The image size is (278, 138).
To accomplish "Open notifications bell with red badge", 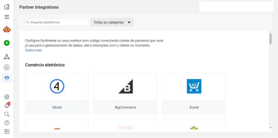I will (x=7, y=105).
